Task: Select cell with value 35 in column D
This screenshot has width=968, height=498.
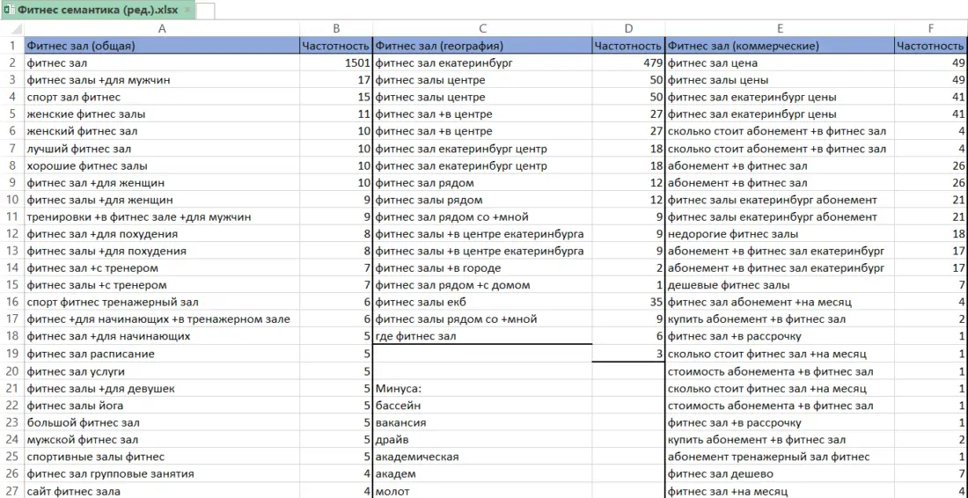Action: (x=628, y=303)
